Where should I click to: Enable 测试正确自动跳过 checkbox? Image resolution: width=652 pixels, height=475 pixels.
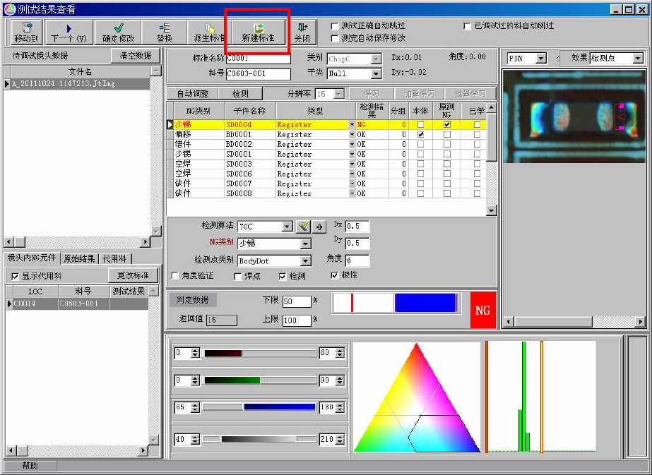click(x=336, y=26)
